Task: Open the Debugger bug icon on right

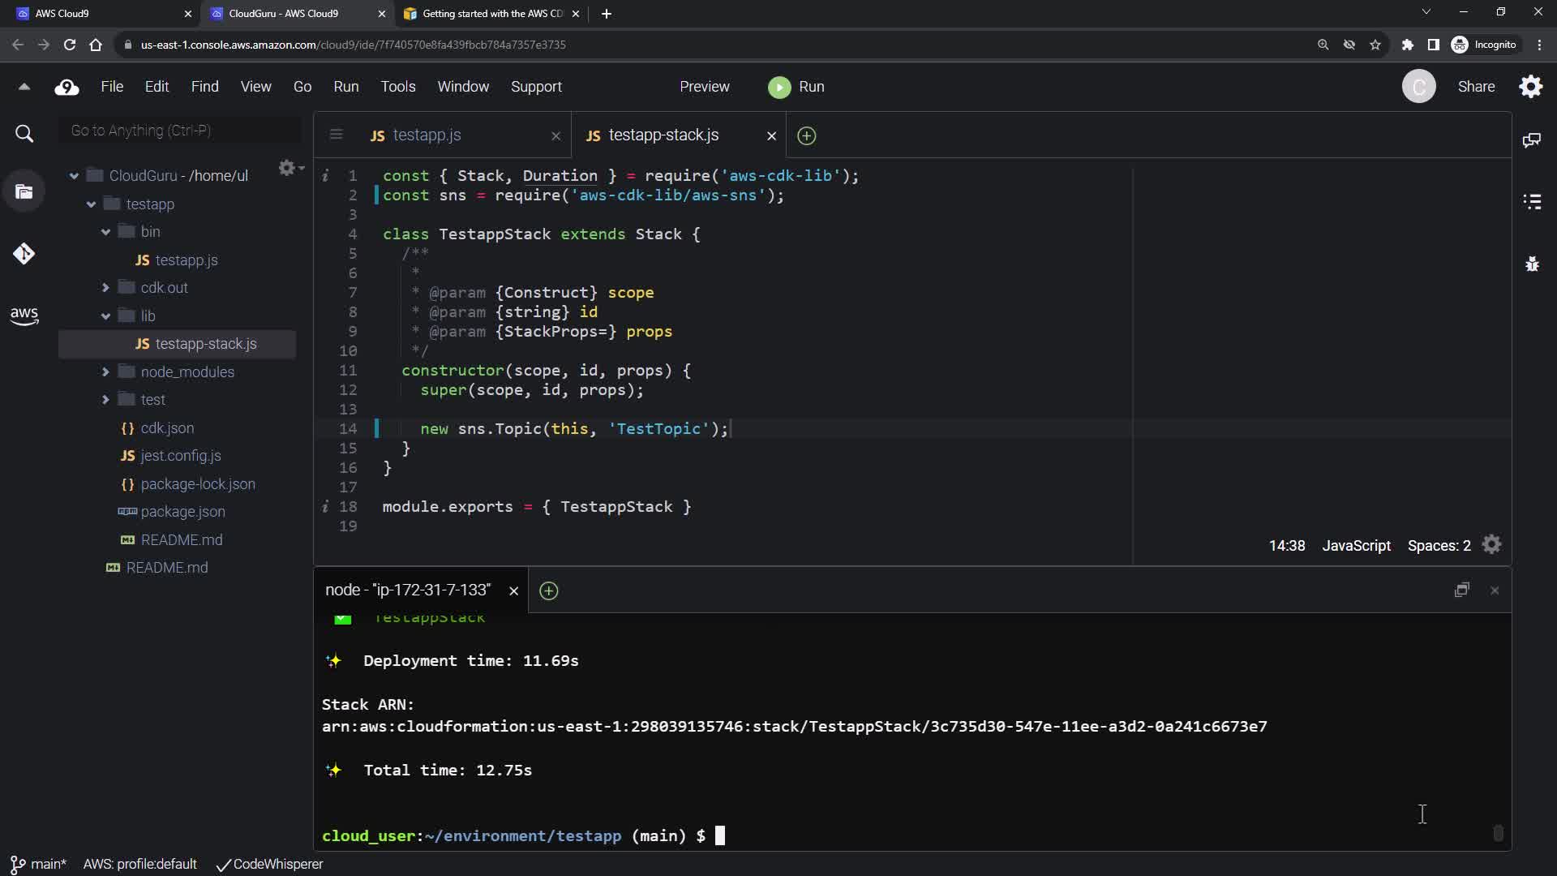Action: pos(1532,264)
